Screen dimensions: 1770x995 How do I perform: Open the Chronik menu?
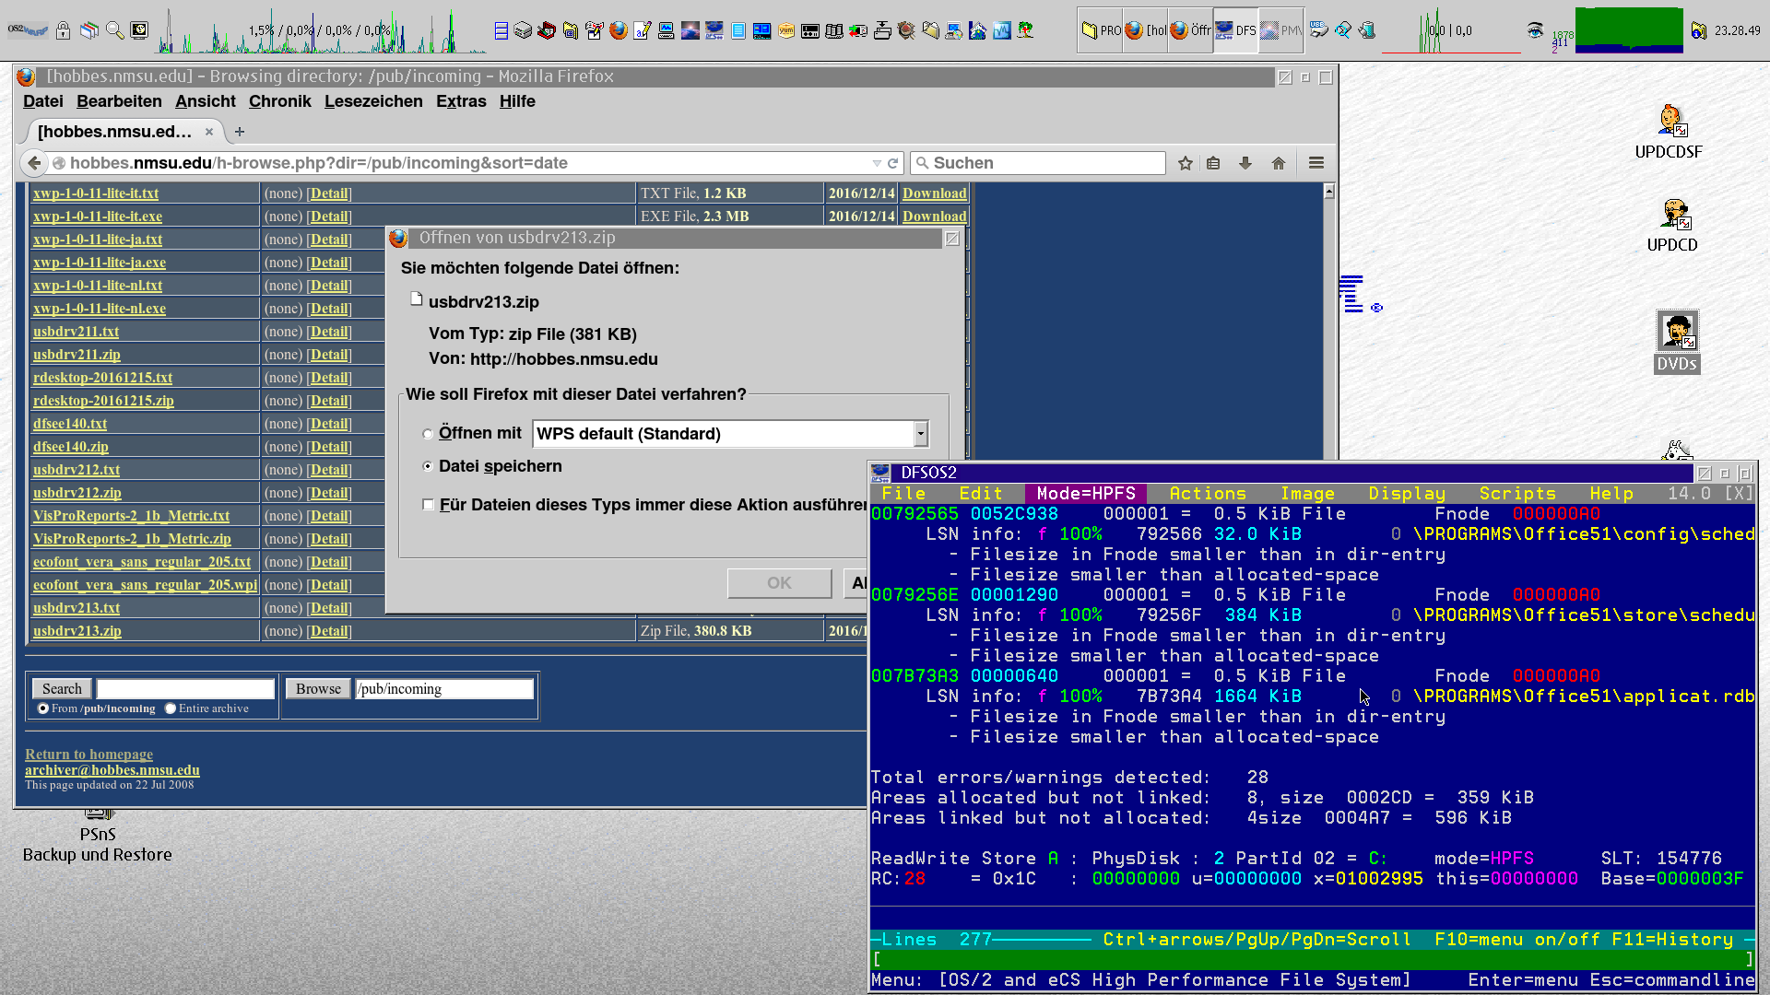tap(279, 101)
